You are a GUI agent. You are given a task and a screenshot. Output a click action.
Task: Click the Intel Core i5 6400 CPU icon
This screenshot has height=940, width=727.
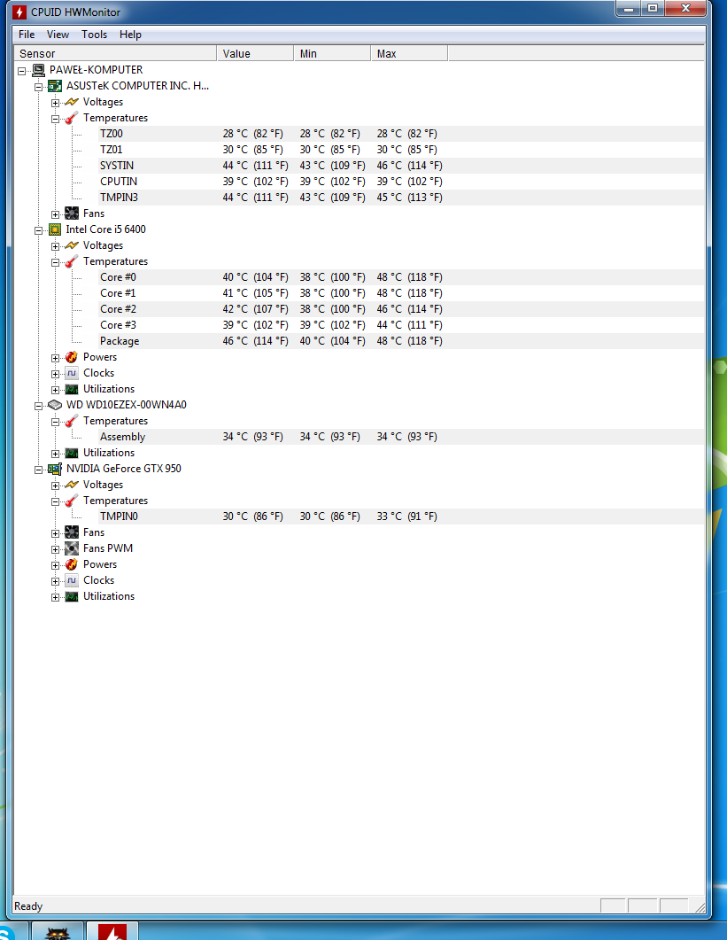coord(55,229)
